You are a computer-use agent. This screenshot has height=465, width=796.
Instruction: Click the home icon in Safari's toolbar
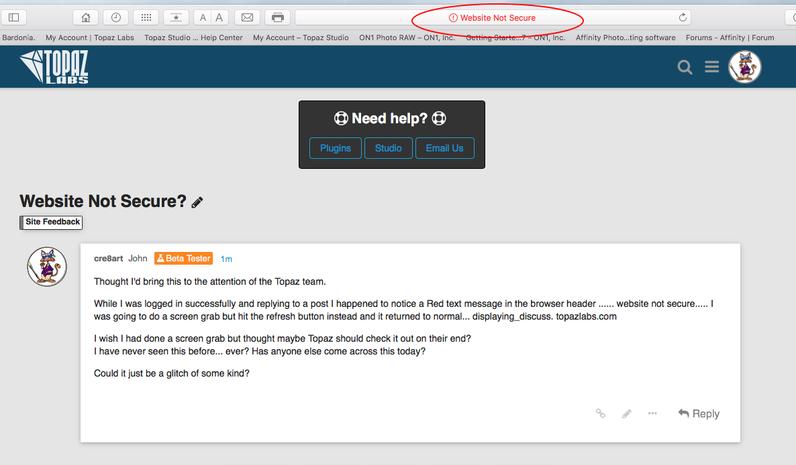86,17
